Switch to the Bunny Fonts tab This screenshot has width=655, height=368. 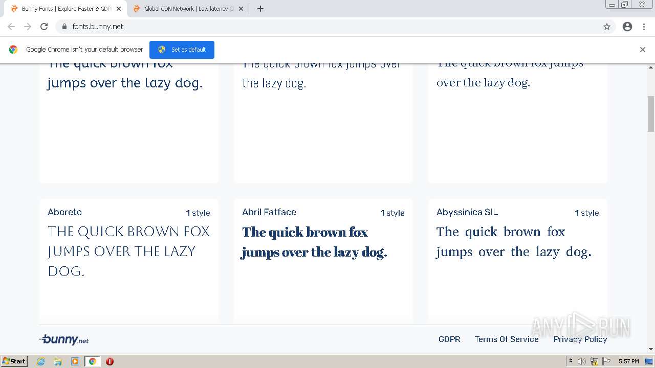pyautogui.click(x=65, y=9)
